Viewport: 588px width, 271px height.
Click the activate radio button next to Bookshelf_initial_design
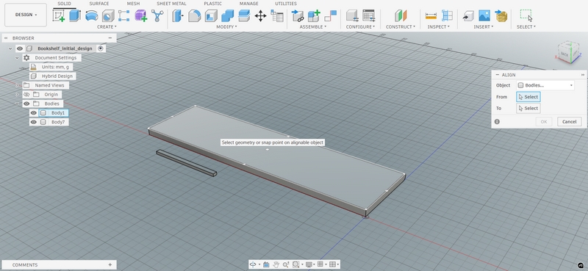100,48
